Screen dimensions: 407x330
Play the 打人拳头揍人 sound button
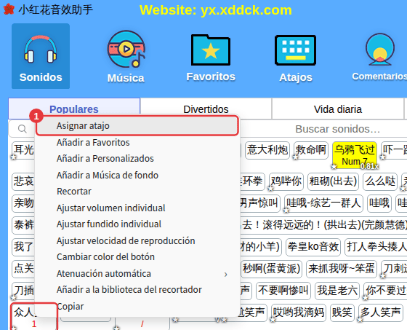(376, 246)
